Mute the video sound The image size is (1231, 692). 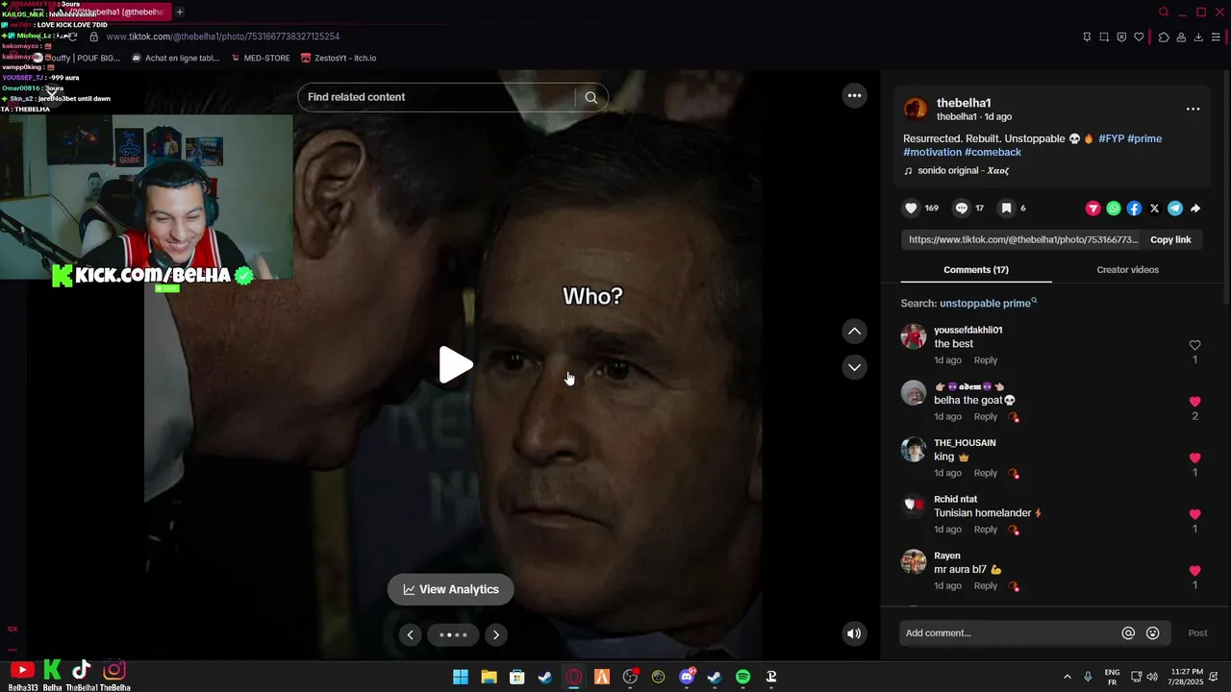[853, 633]
